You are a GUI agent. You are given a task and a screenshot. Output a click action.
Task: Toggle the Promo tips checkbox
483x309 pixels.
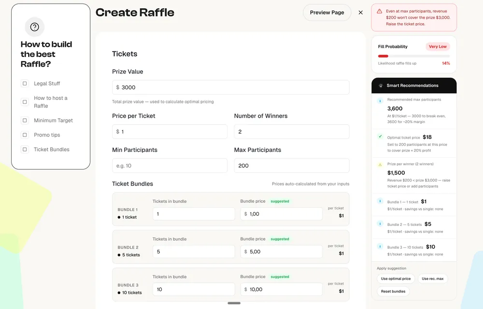click(x=25, y=135)
